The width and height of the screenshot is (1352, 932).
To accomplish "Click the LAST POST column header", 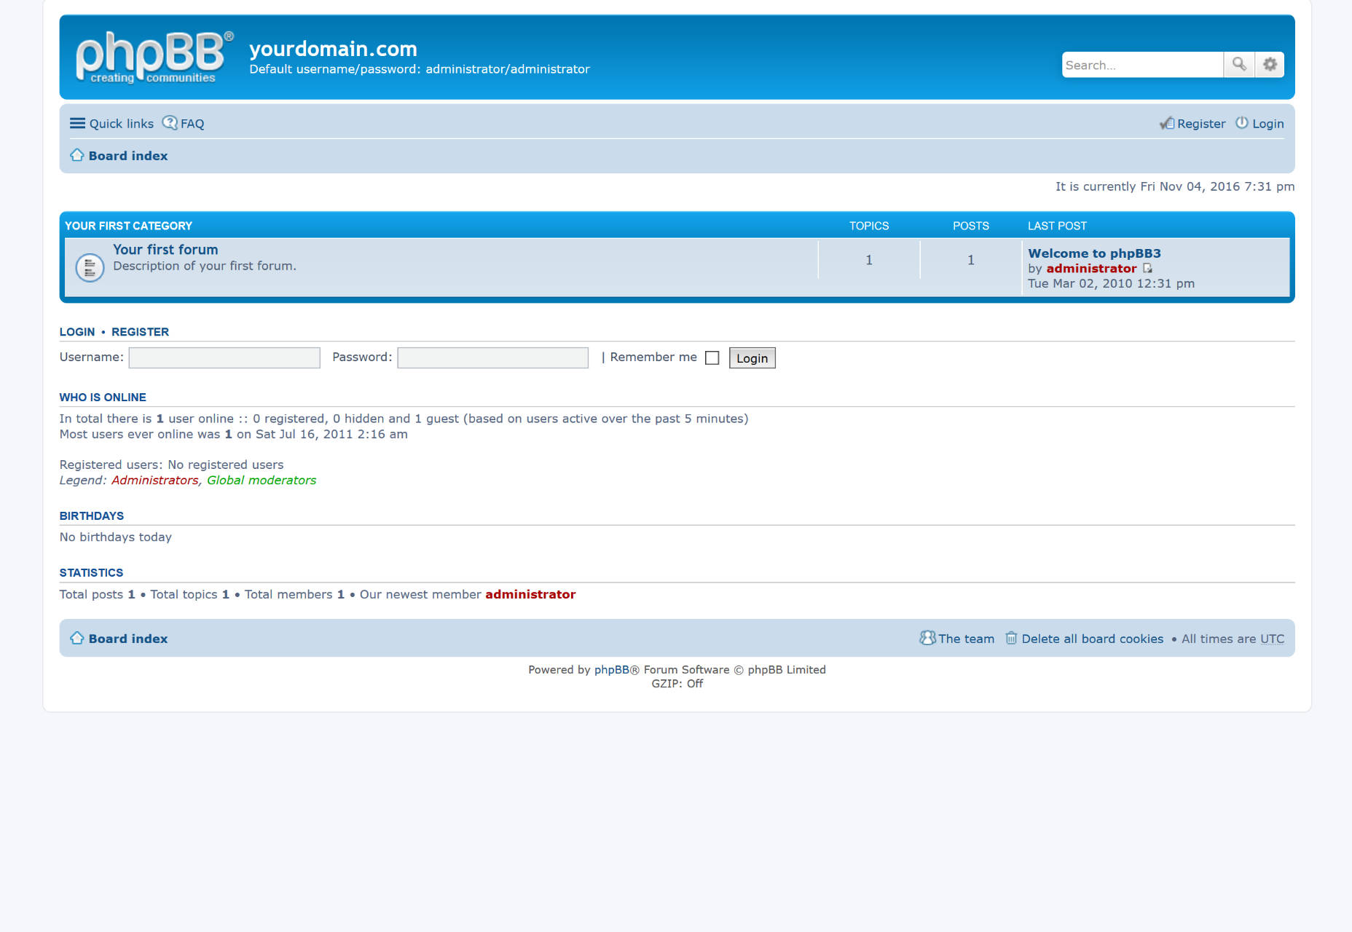I will 1057,226.
